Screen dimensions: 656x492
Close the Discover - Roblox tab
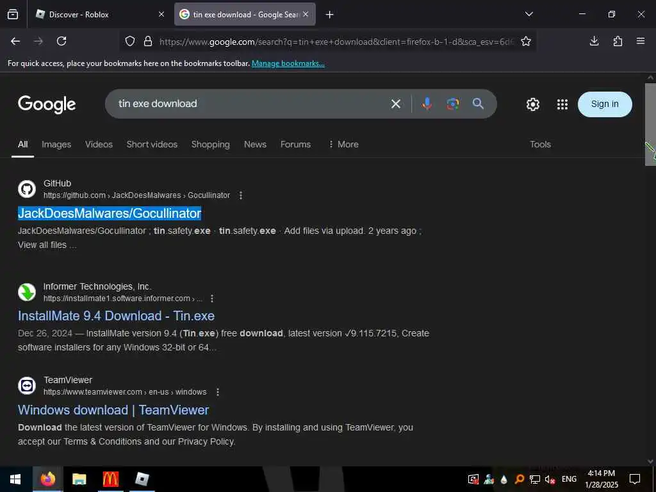point(161,15)
